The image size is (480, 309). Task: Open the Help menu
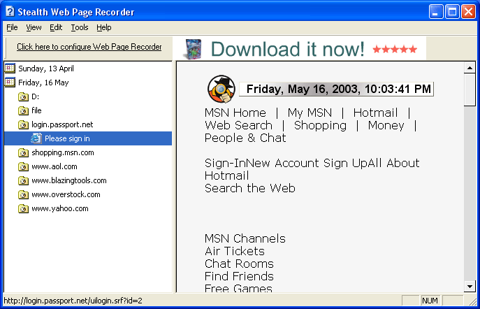[104, 27]
